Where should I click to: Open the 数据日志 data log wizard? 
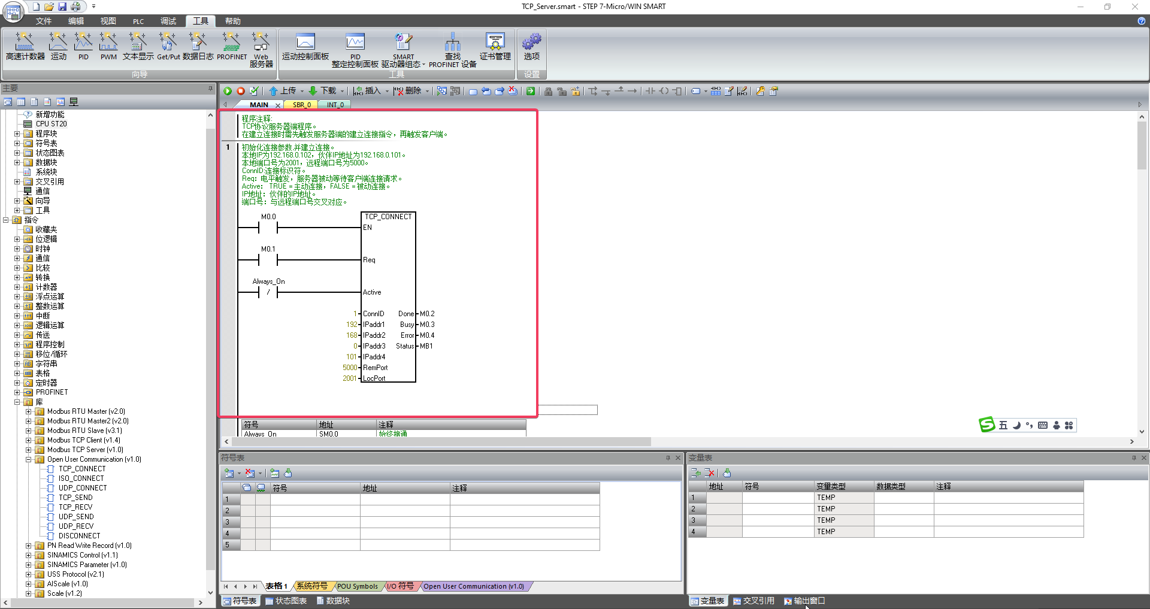click(198, 46)
